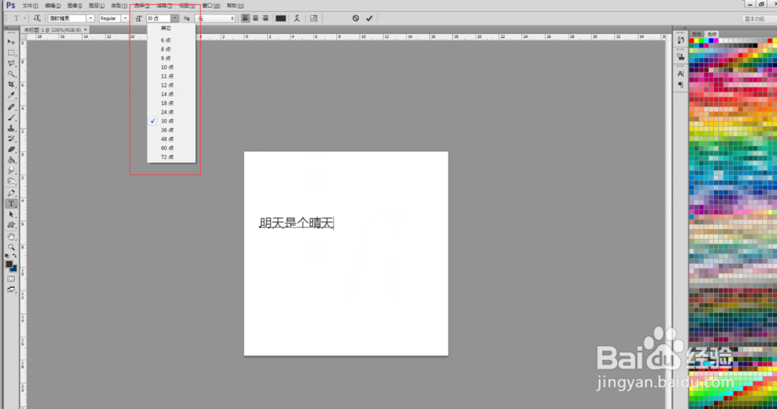The image size is (777, 409).
Task: Right align the text
Action: [x=266, y=19]
